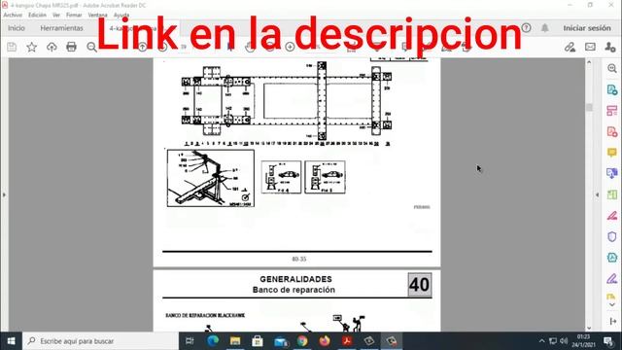Open the Fill & Sign tool icon
Image resolution: width=622 pixels, height=350 pixels.
point(612,279)
